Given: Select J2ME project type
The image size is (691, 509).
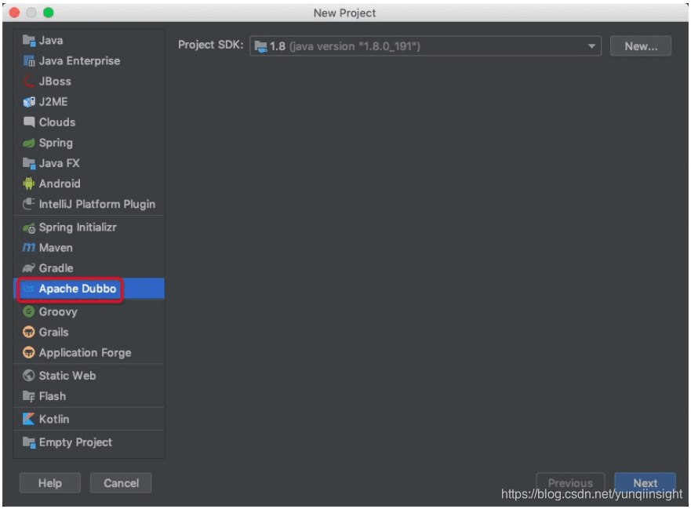Looking at the screenshot, I should tap(89, 102).
